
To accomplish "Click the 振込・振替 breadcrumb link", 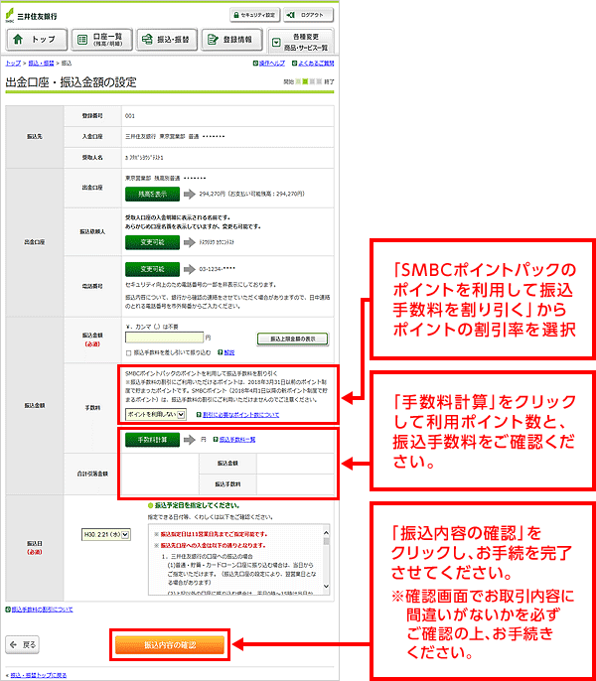I will click(41, 64).
